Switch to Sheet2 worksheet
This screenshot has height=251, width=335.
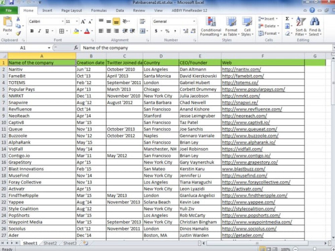[x=50, y=243]
